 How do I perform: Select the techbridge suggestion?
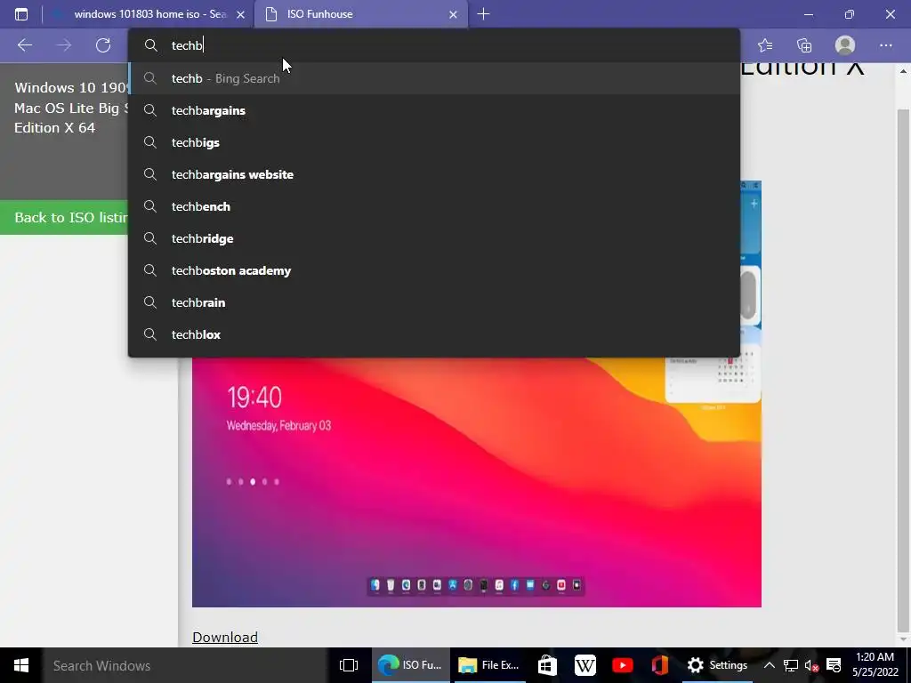click(434, 238)
